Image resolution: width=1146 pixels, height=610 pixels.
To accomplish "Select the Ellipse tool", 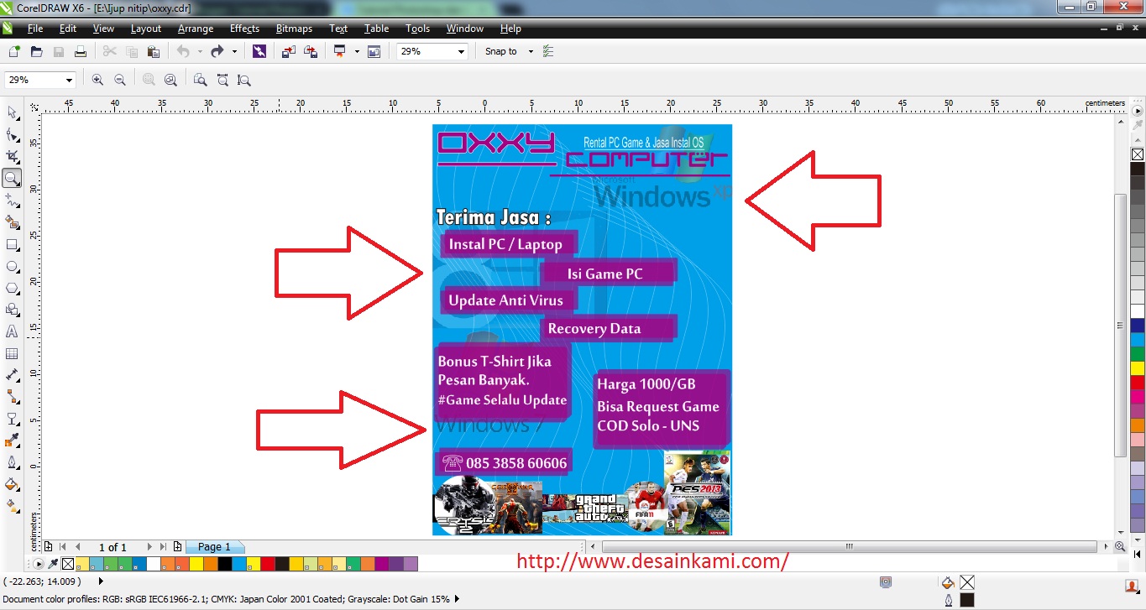I will coord(12,266).
